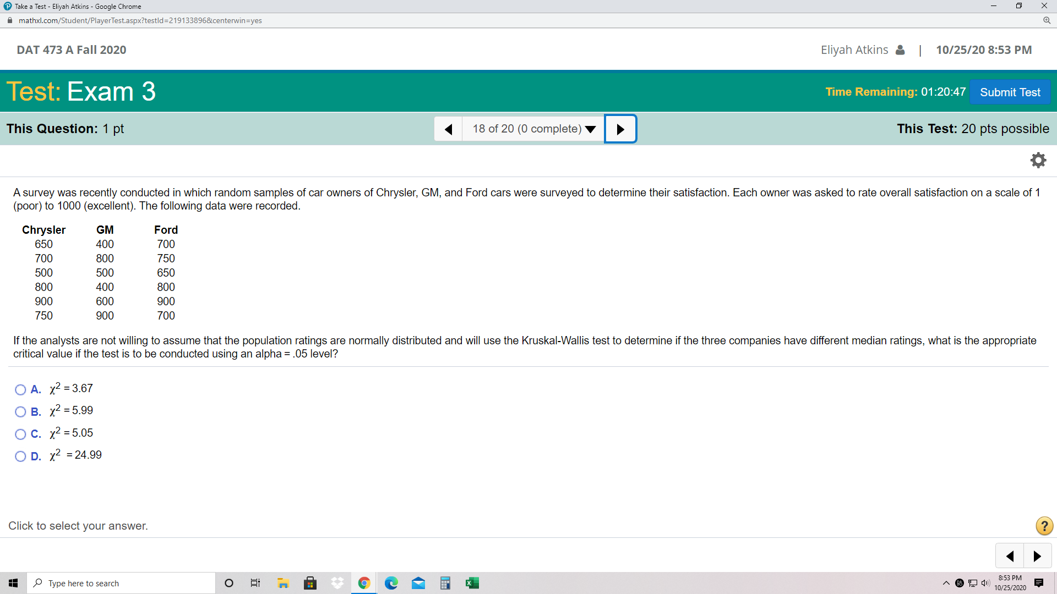Image resolution: width=1057 pixels, height=594 pixels.
Task: Show hidden system tray icons chevron
Action: tap(946, 583)
